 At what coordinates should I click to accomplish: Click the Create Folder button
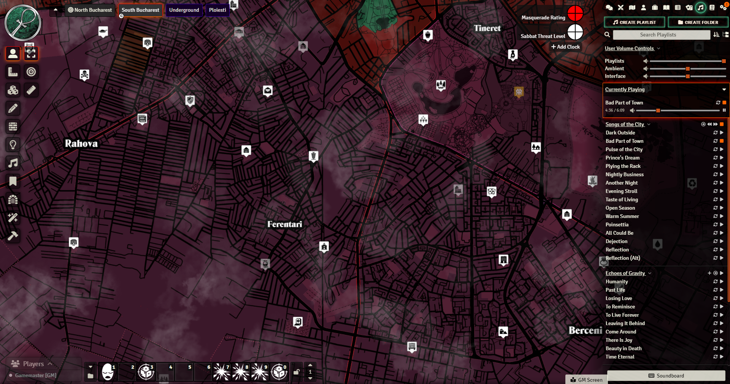(x=698, y=22)
